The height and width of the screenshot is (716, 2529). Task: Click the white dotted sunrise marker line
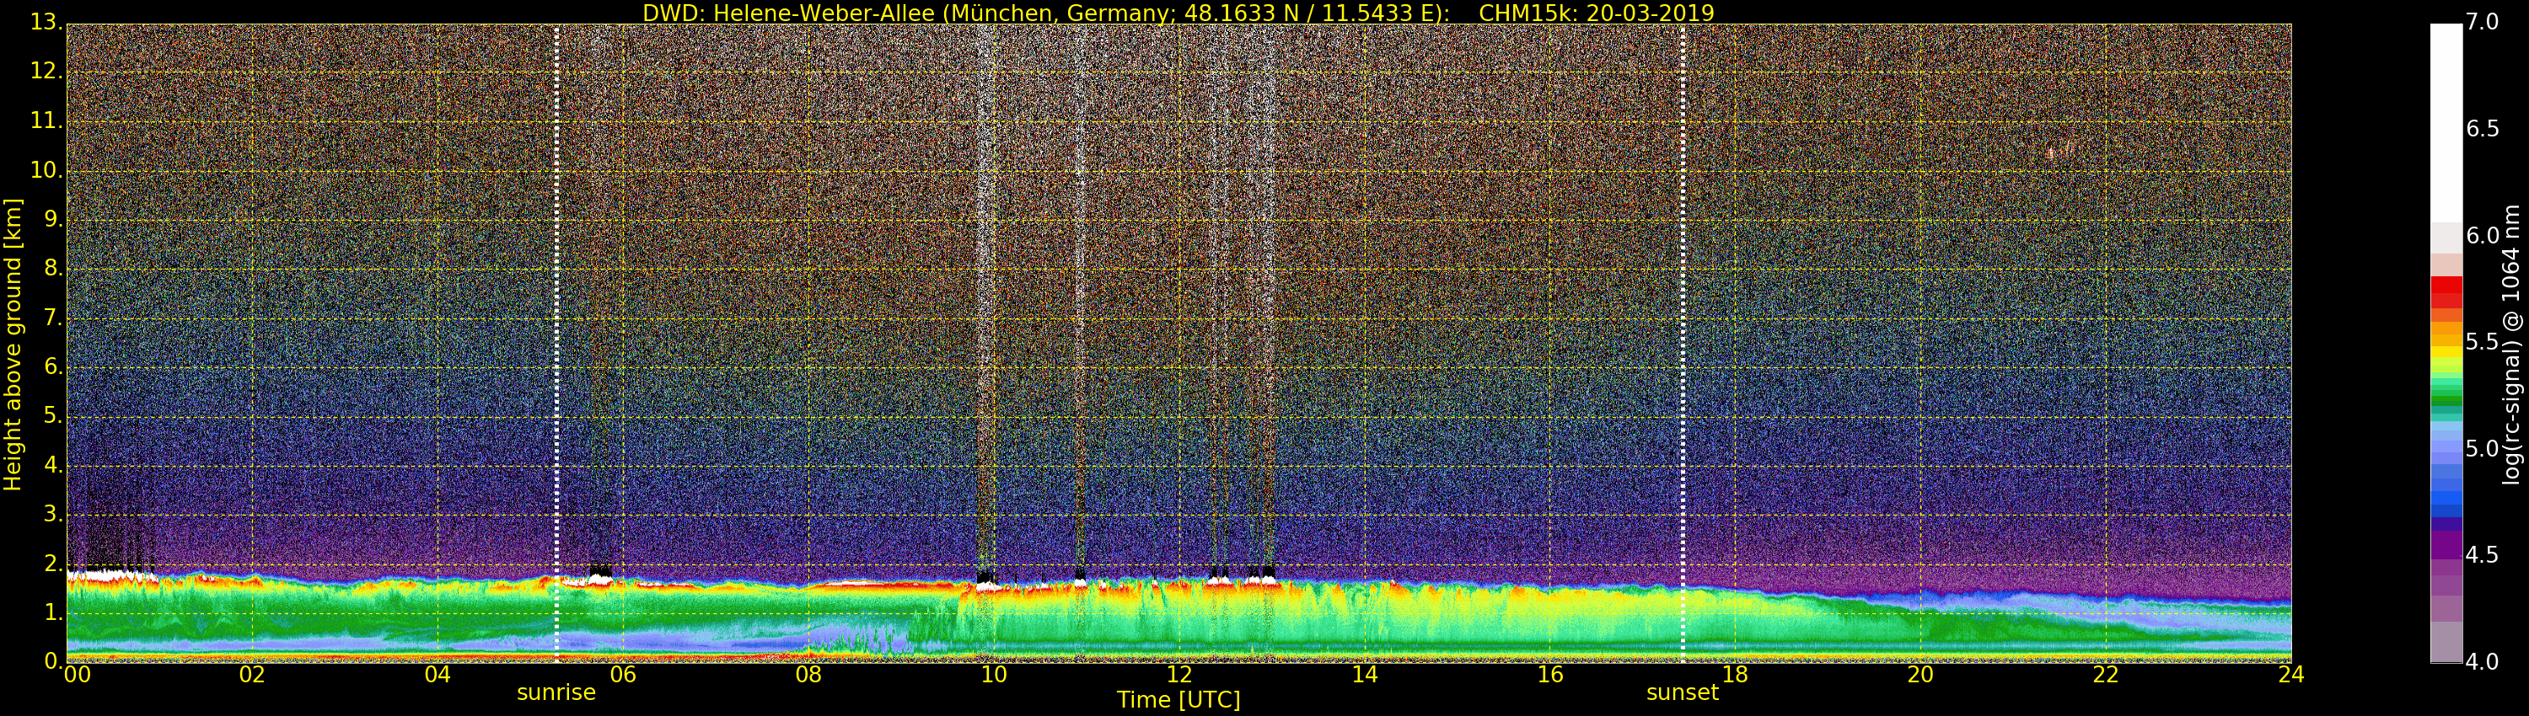coord(556,344)
